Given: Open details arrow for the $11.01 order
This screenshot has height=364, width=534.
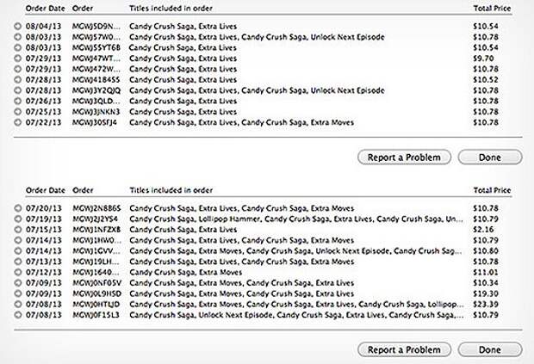Looking at the screenshot, I should point(18,272).
